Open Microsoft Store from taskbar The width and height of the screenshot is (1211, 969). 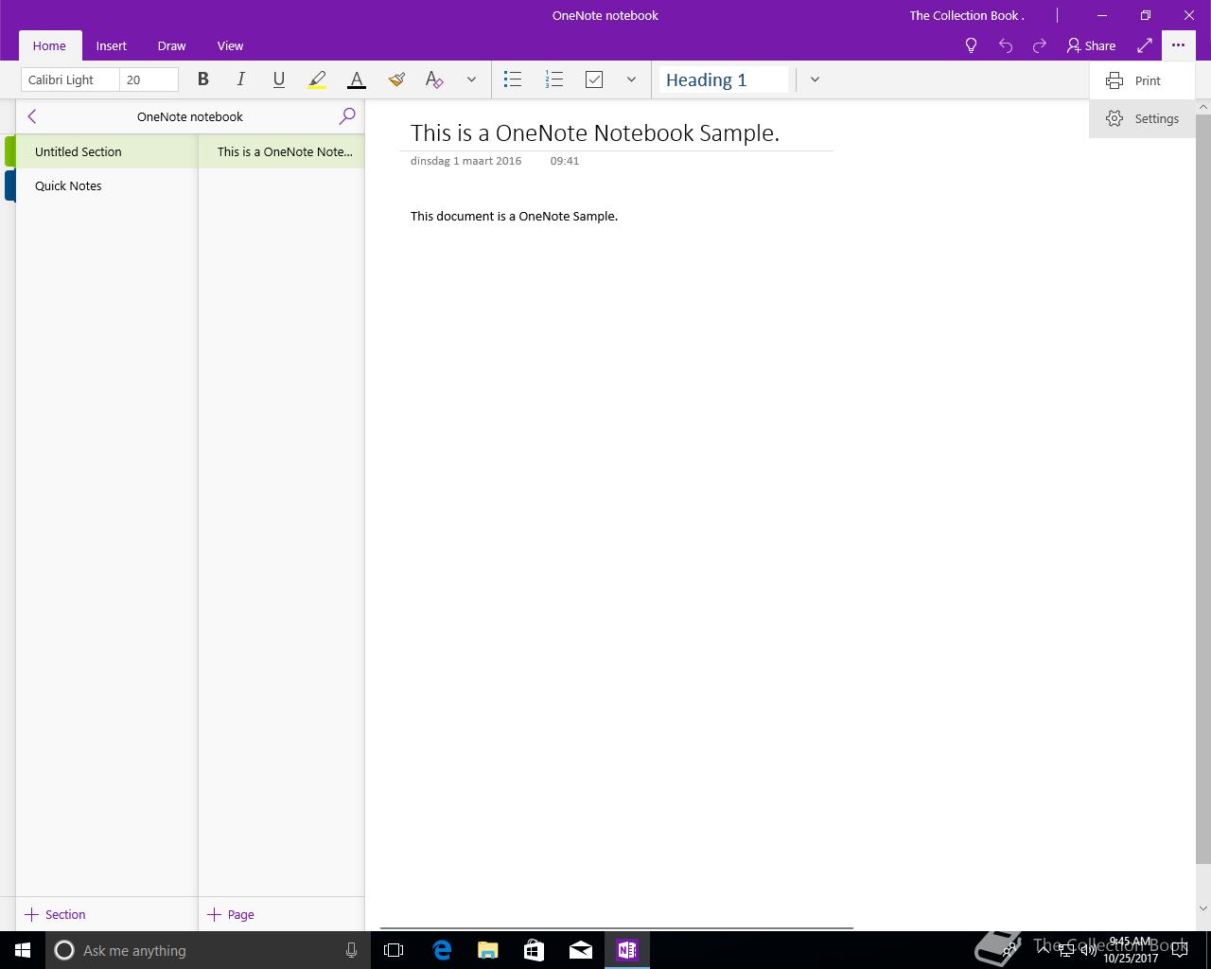tap(535, 950)
